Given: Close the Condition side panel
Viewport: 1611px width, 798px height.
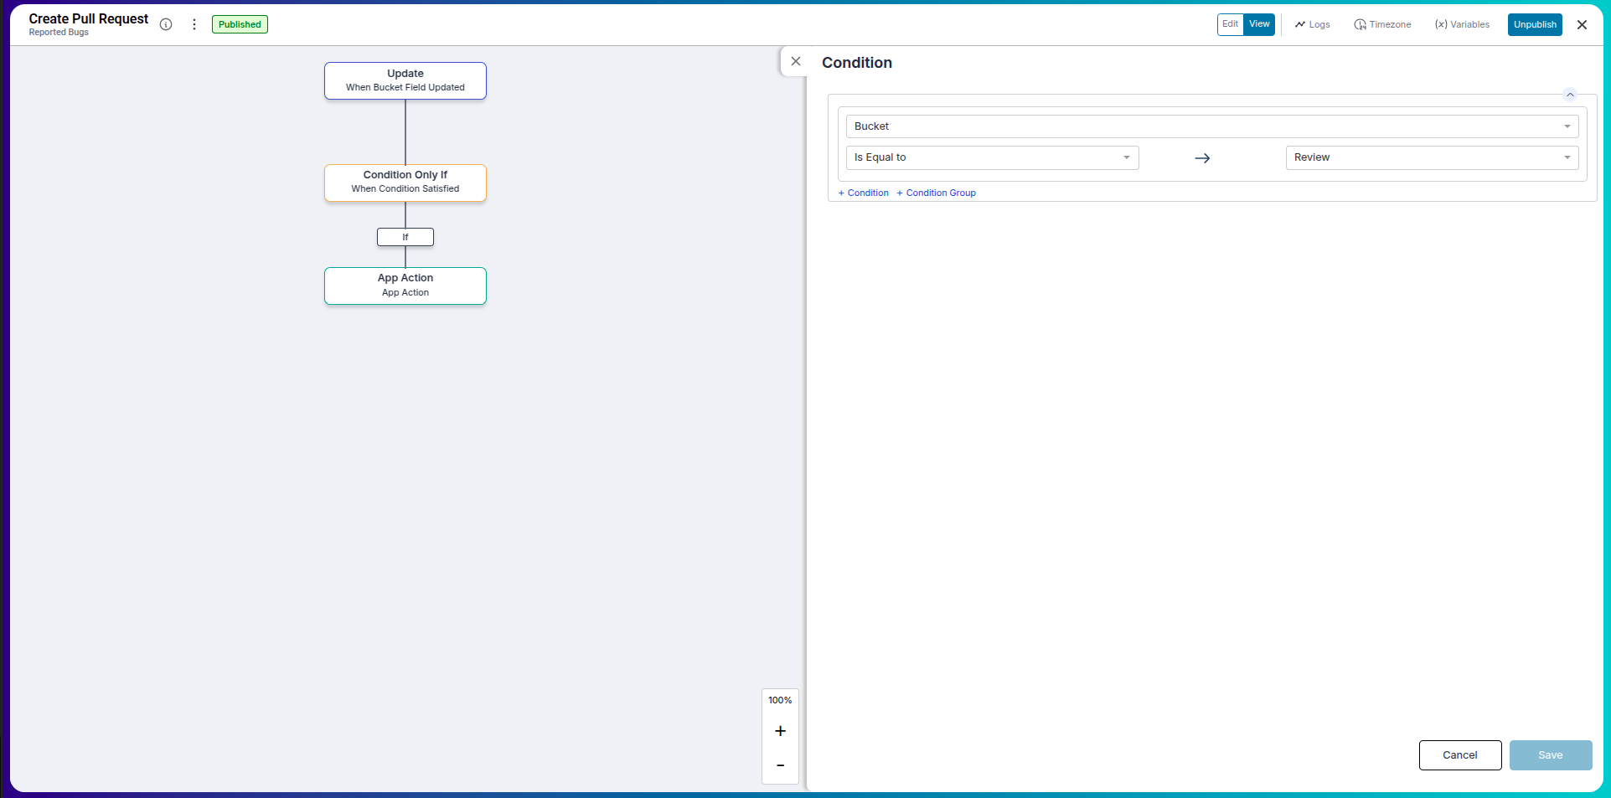Looking at the screenshot, I should (796, 61).
